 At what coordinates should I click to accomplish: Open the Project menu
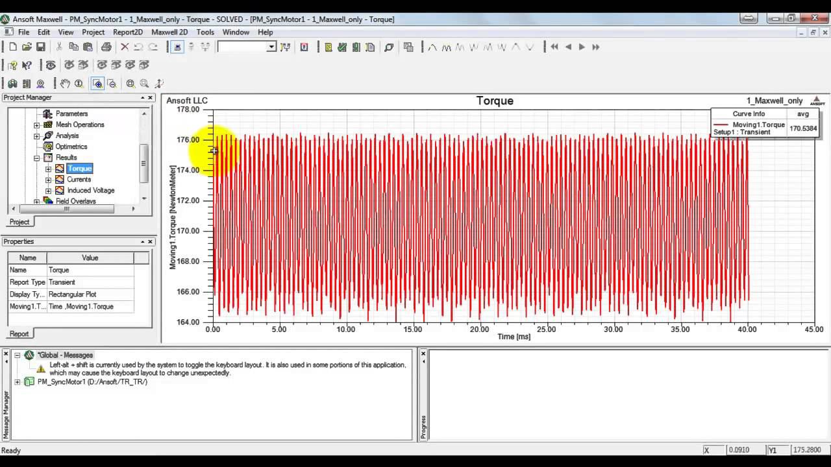click(93, 32)
